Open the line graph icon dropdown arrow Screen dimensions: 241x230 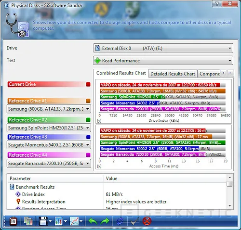point(81,221)
